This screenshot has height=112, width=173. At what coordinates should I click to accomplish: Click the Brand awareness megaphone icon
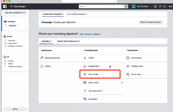coord(42,58)
